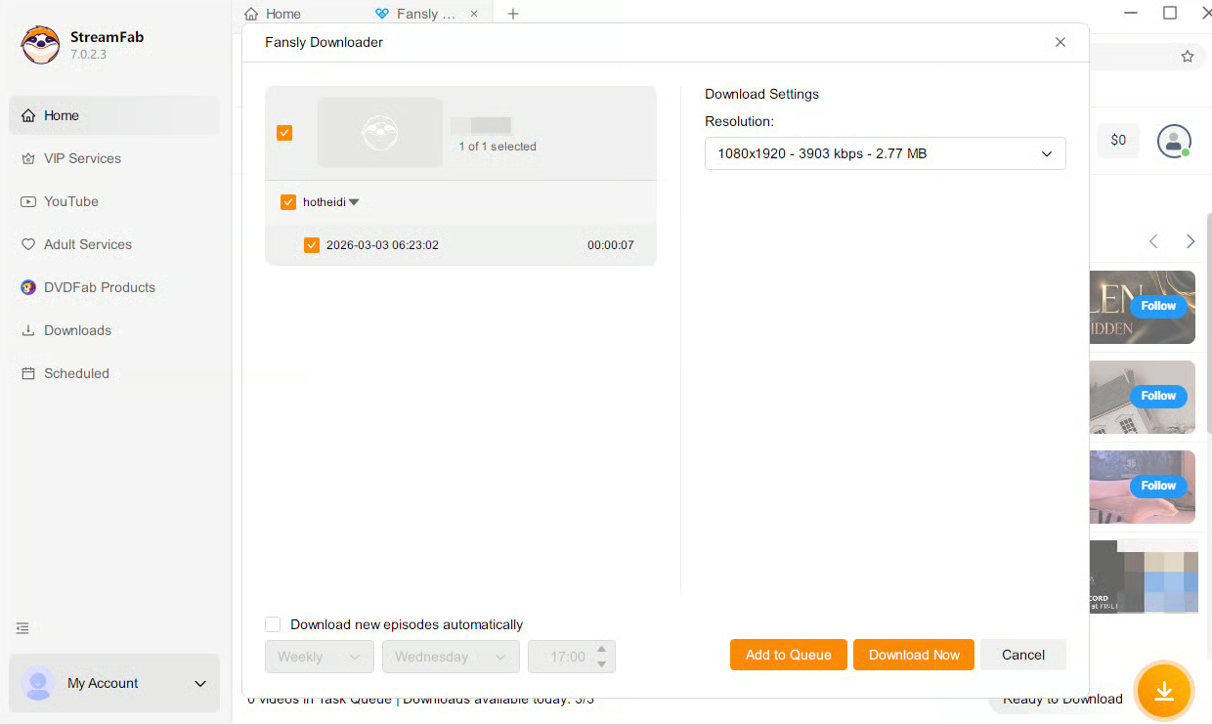The height and width of the screenshot is (725, 1212).
Task: Click the Cancel button
Action: point(1023,655)
